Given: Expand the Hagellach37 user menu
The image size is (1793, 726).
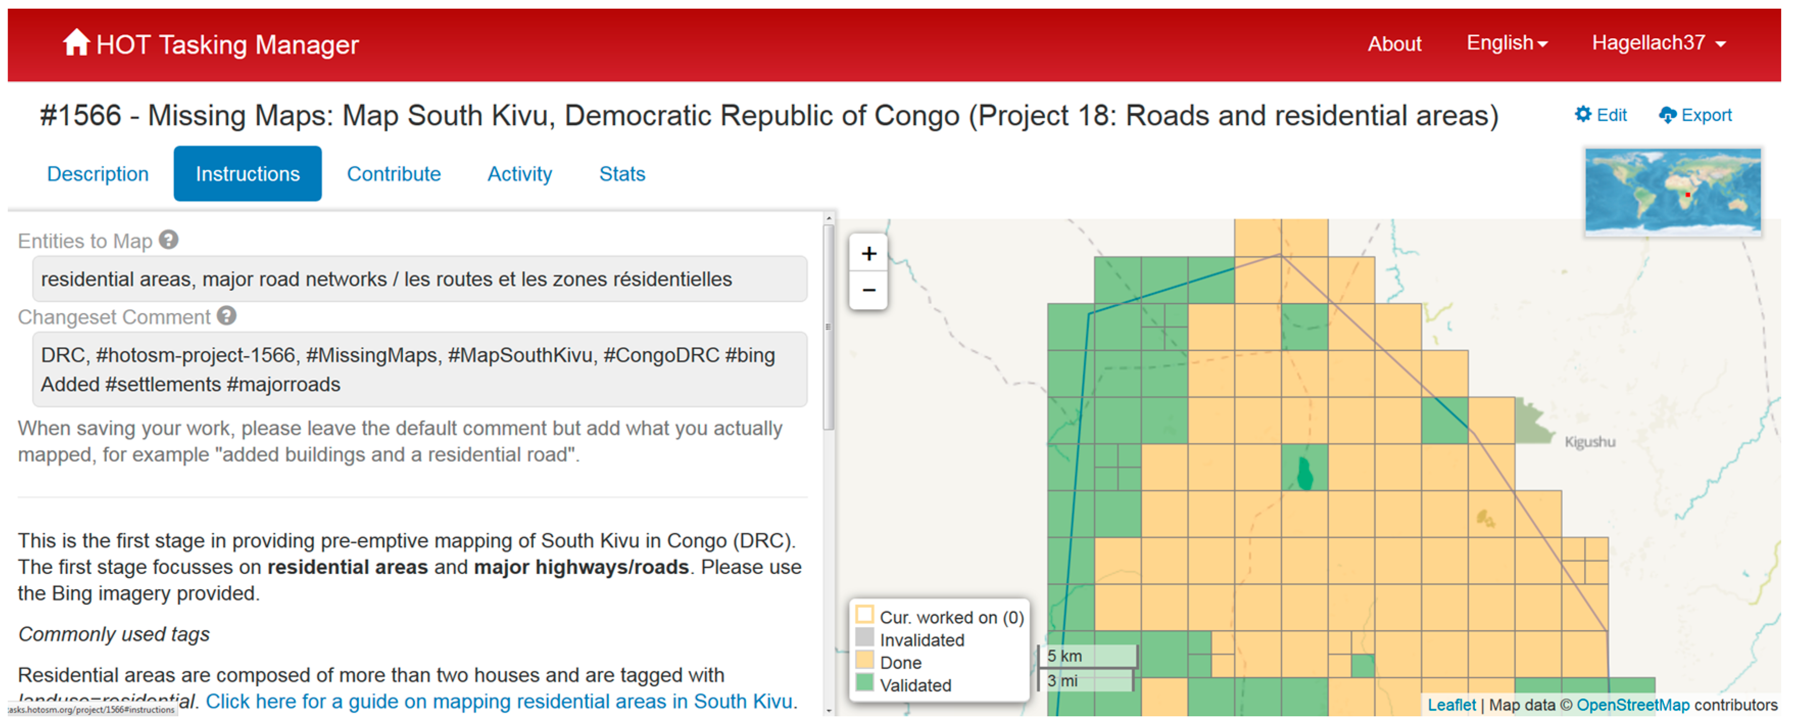Looking at the screenshot, I should pyautogui.click(x=1658, y=43).
